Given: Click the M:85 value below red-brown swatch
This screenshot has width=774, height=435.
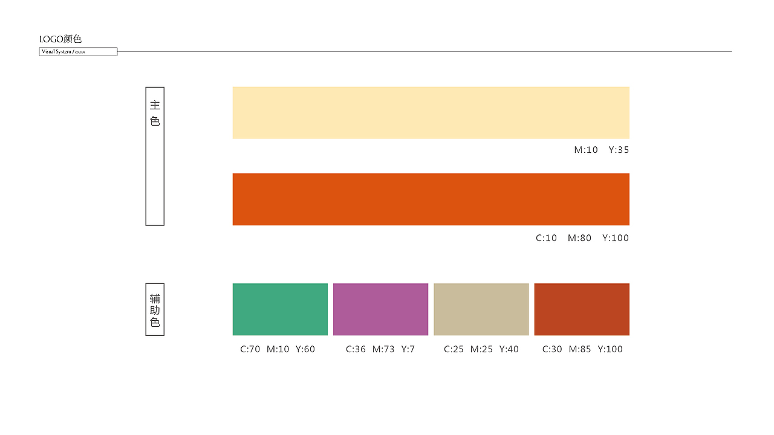Looking at the screenshot, I should click(x=580, y=349).
